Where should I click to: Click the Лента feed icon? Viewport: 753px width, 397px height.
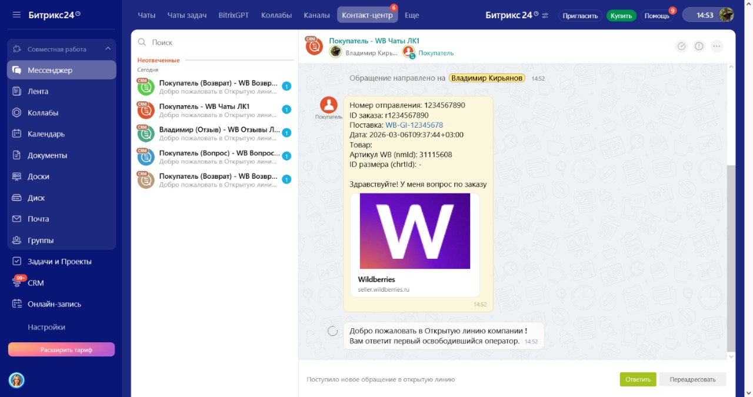click(16, 91)
